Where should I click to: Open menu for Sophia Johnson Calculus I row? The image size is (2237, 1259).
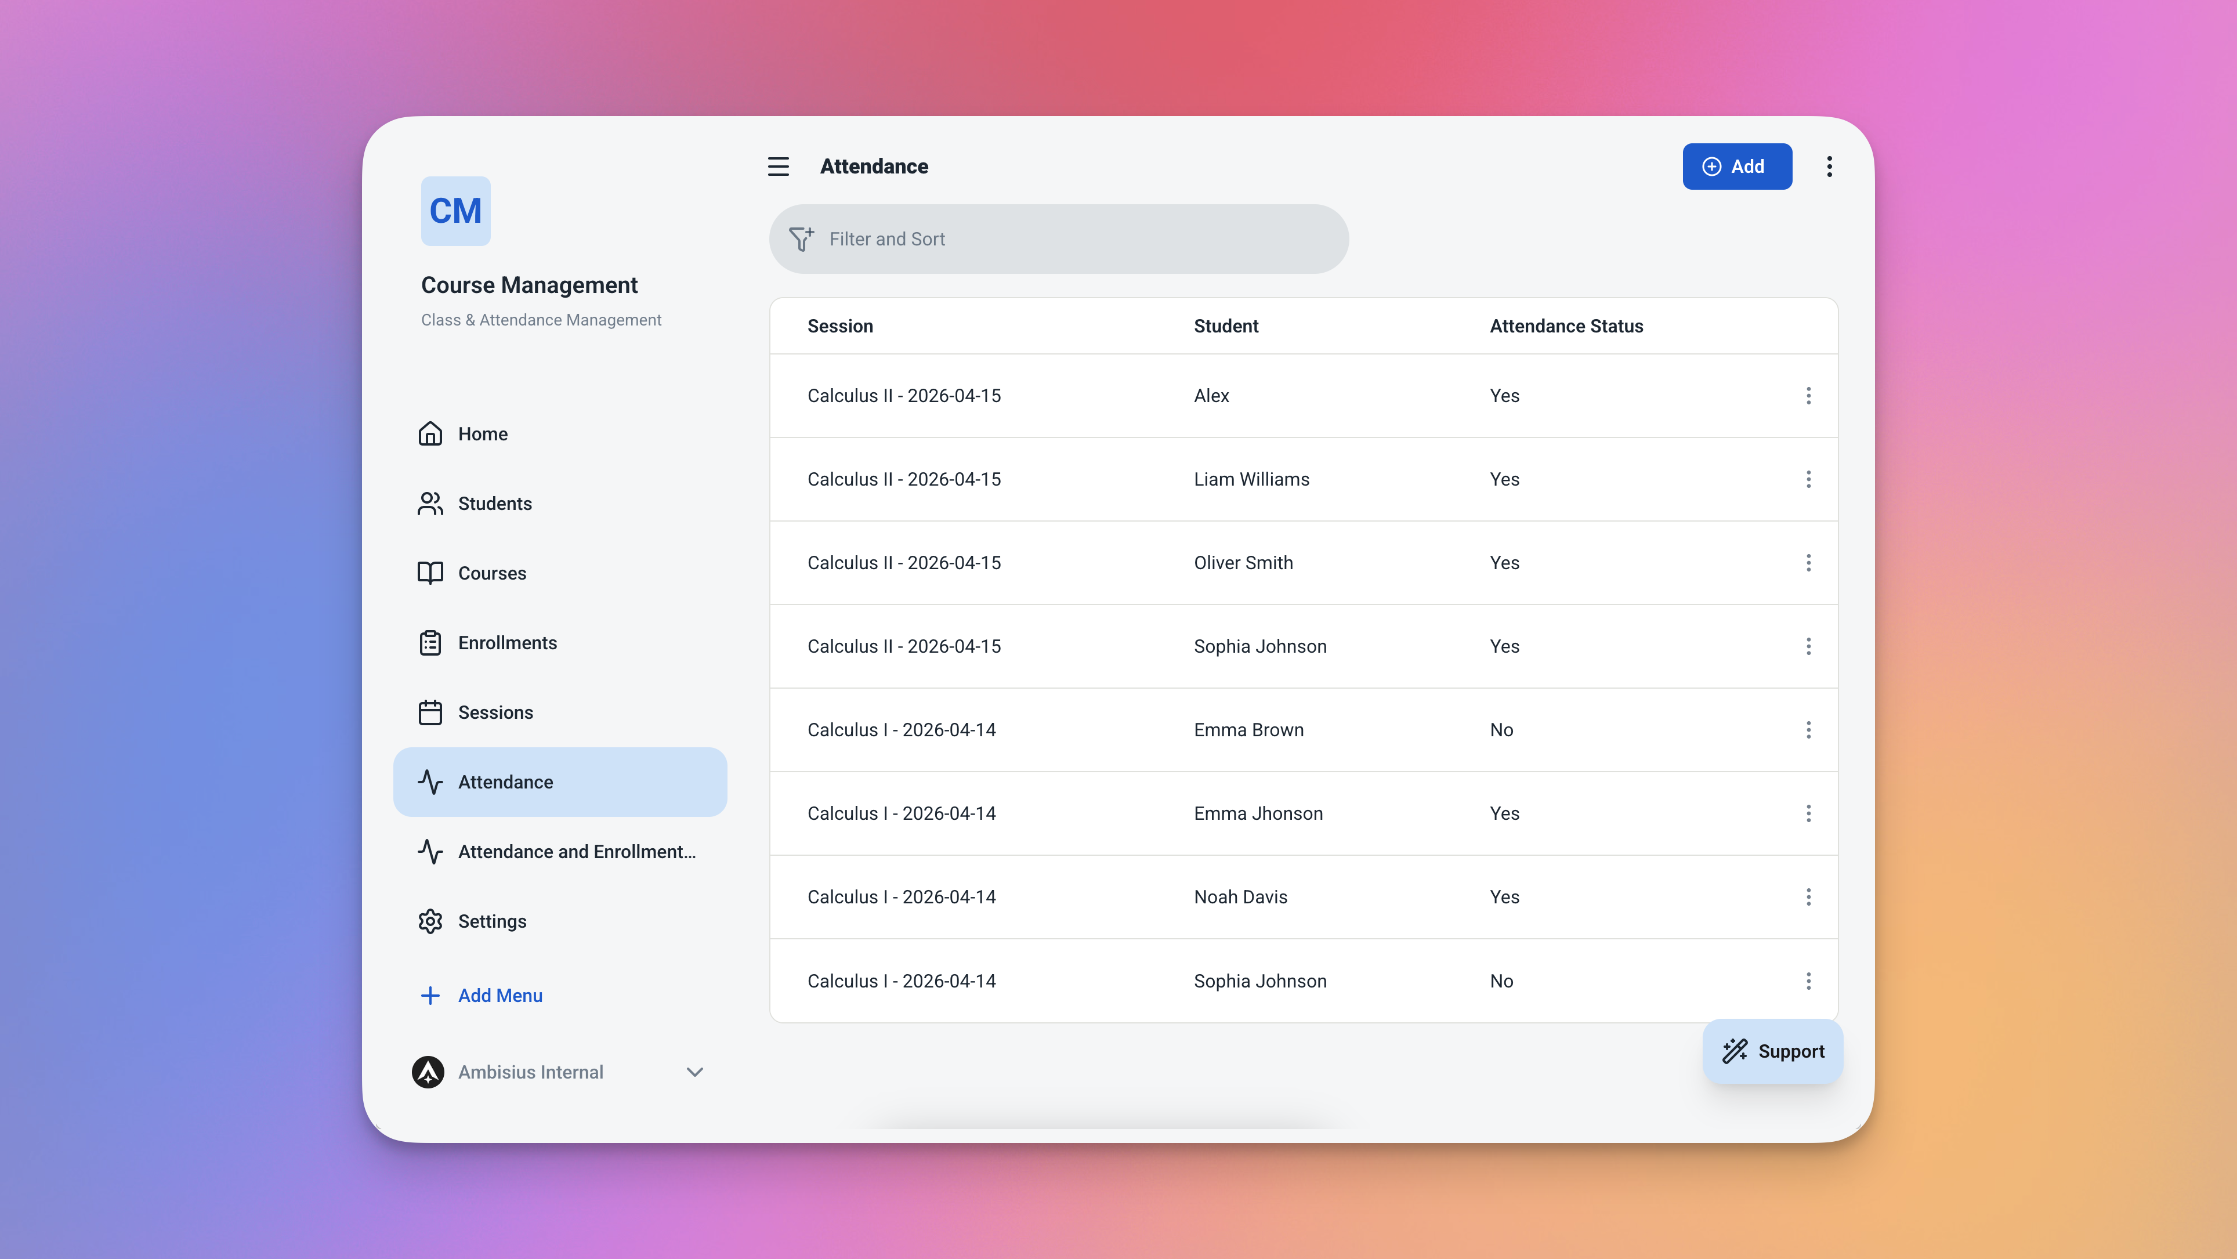coord(1808,981)
